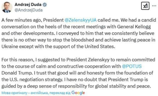The image size is (158, 96).
Task: Open the @ZelenskyyUA mention link
Action: [81, 20]
